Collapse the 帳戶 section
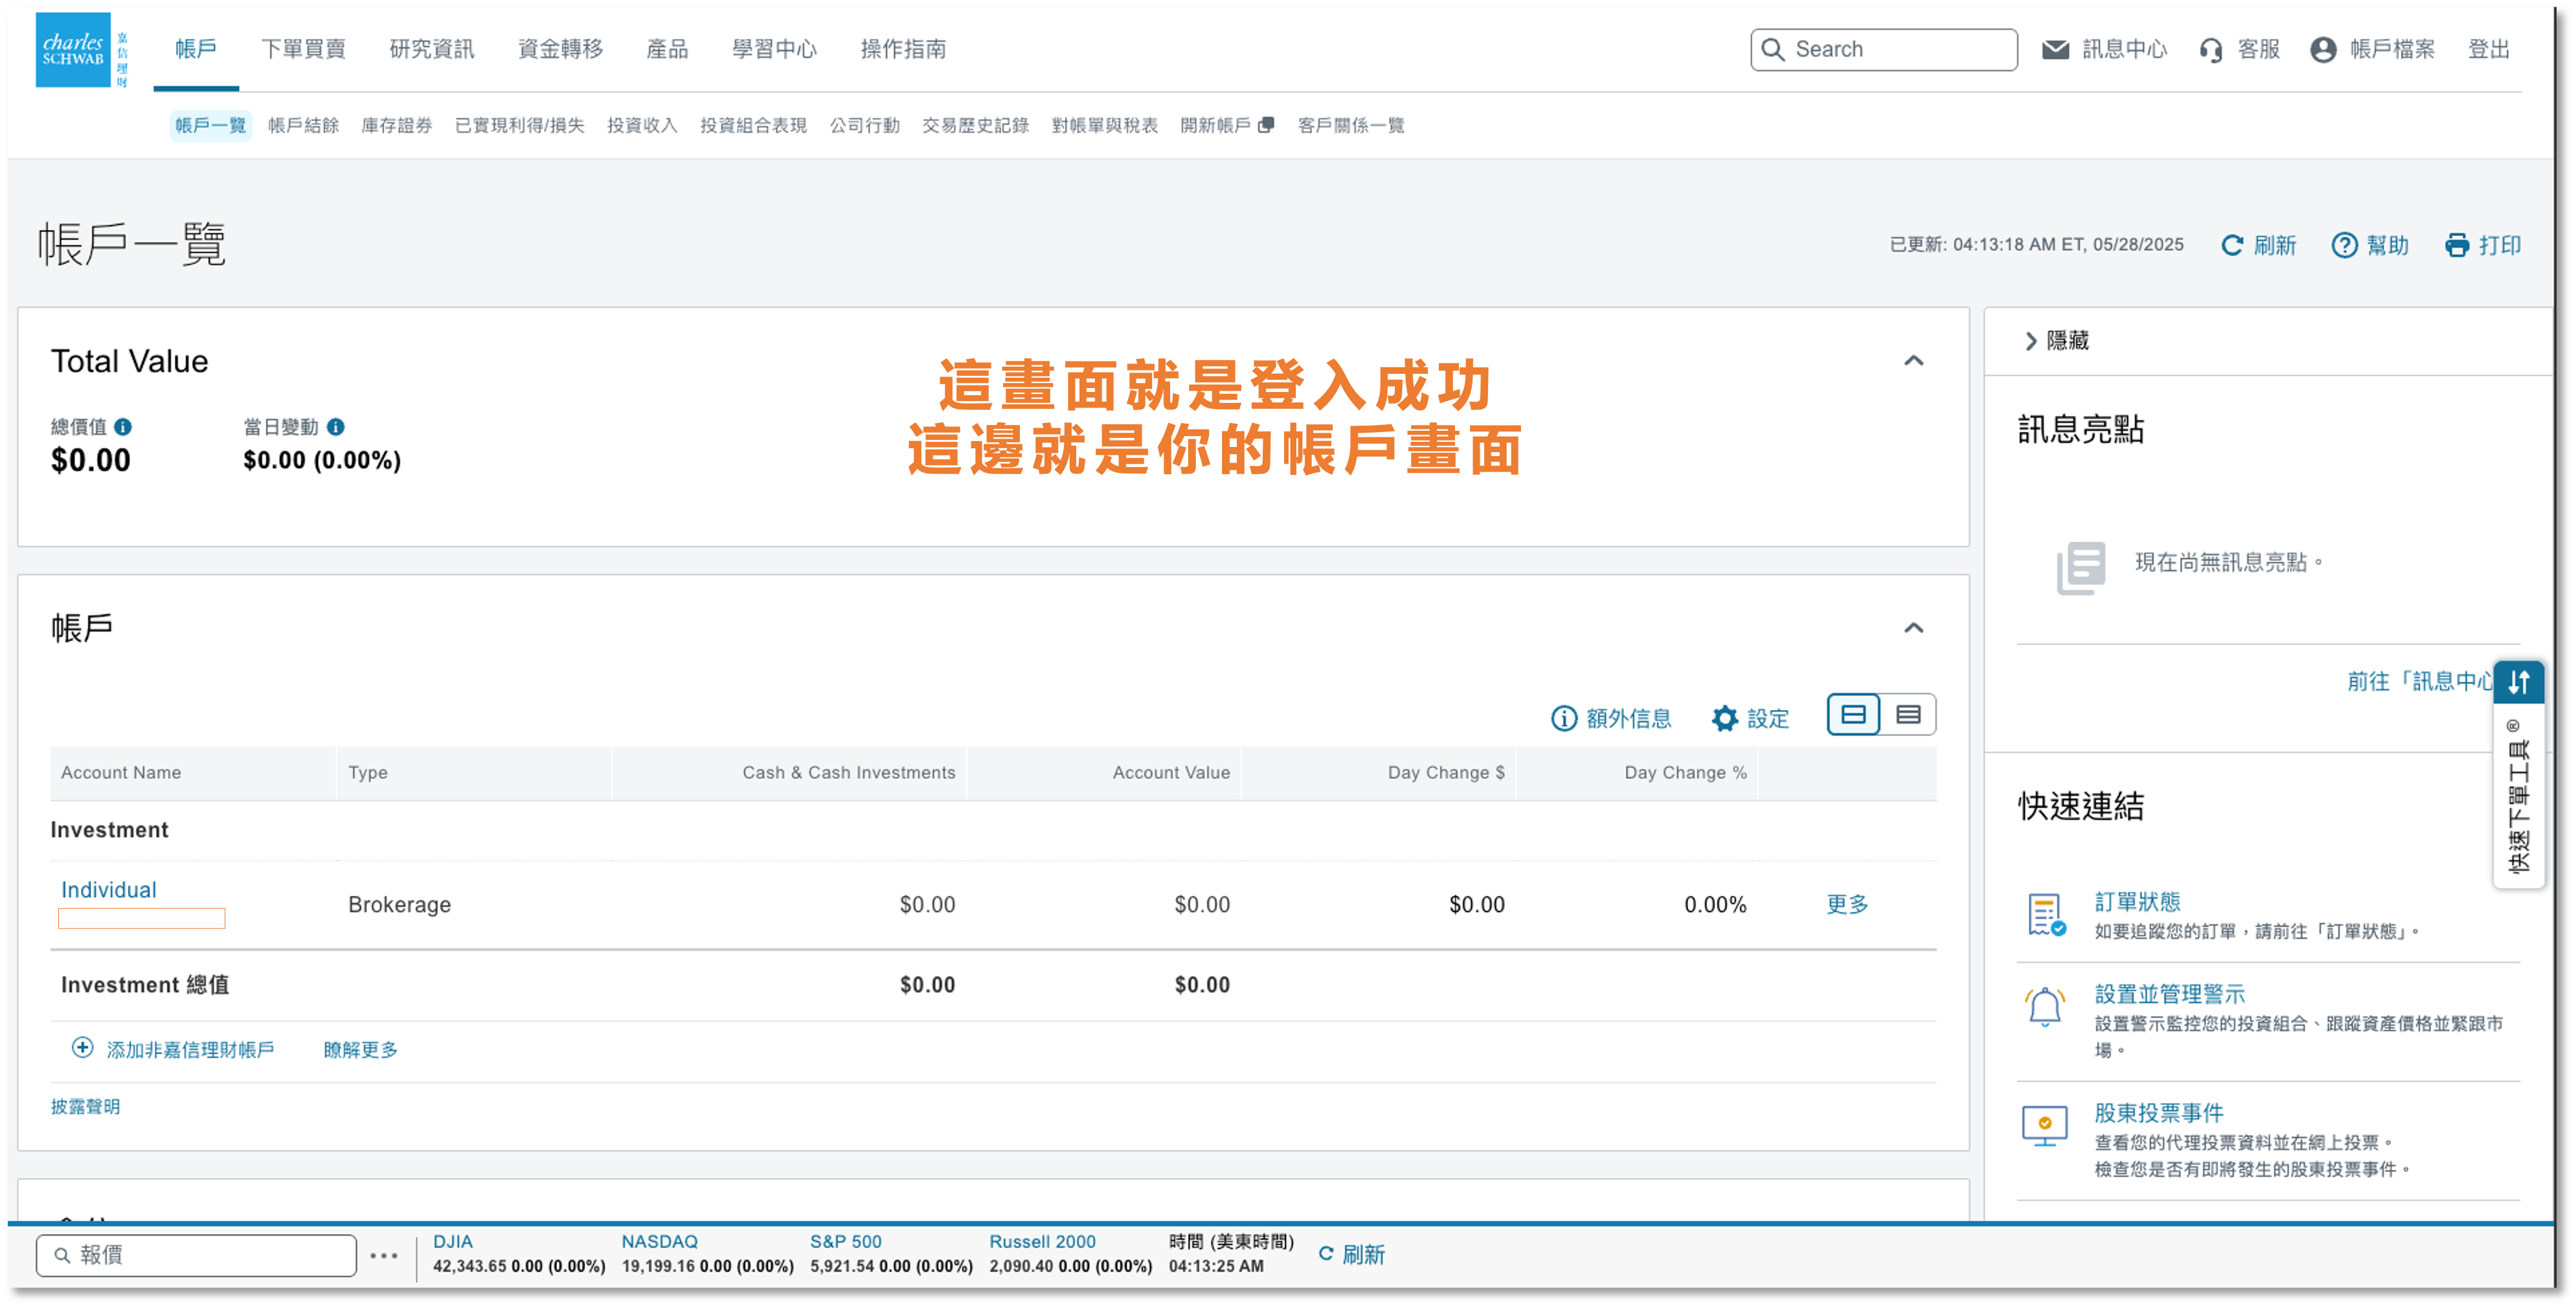The height and width of the screenshot is (1306, 2576). point(1915,628)
